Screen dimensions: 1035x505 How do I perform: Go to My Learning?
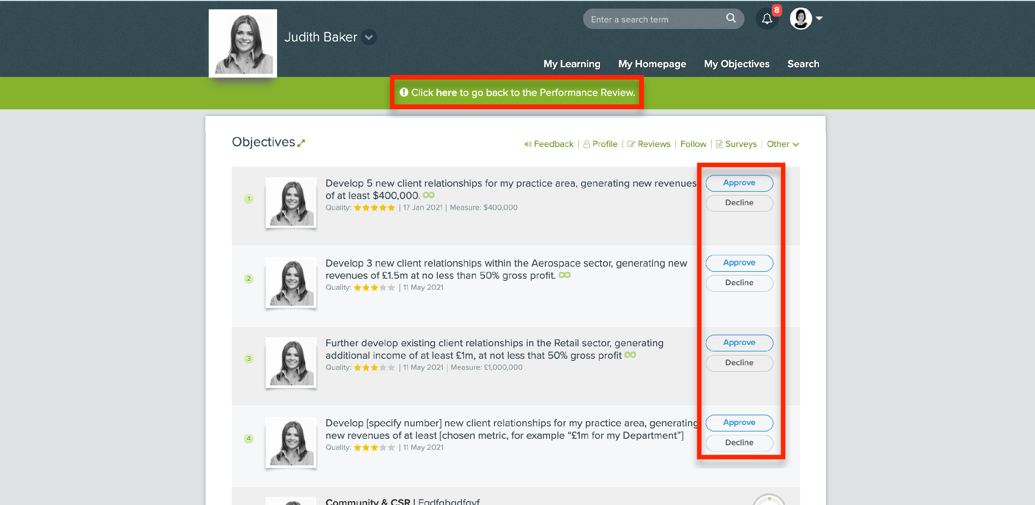(572, 64)
